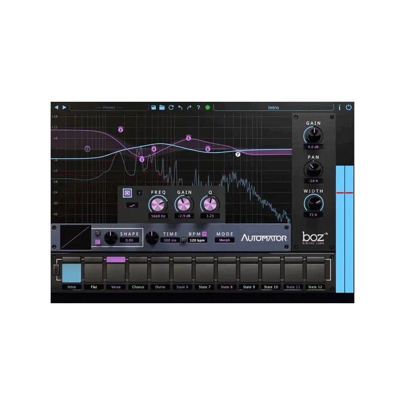Screen dimensions: 405x405
Task: Click the chain link icon left of the state pads
Action: [56, 270]
